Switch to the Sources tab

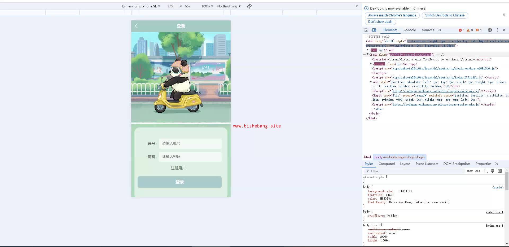(428, 30)
